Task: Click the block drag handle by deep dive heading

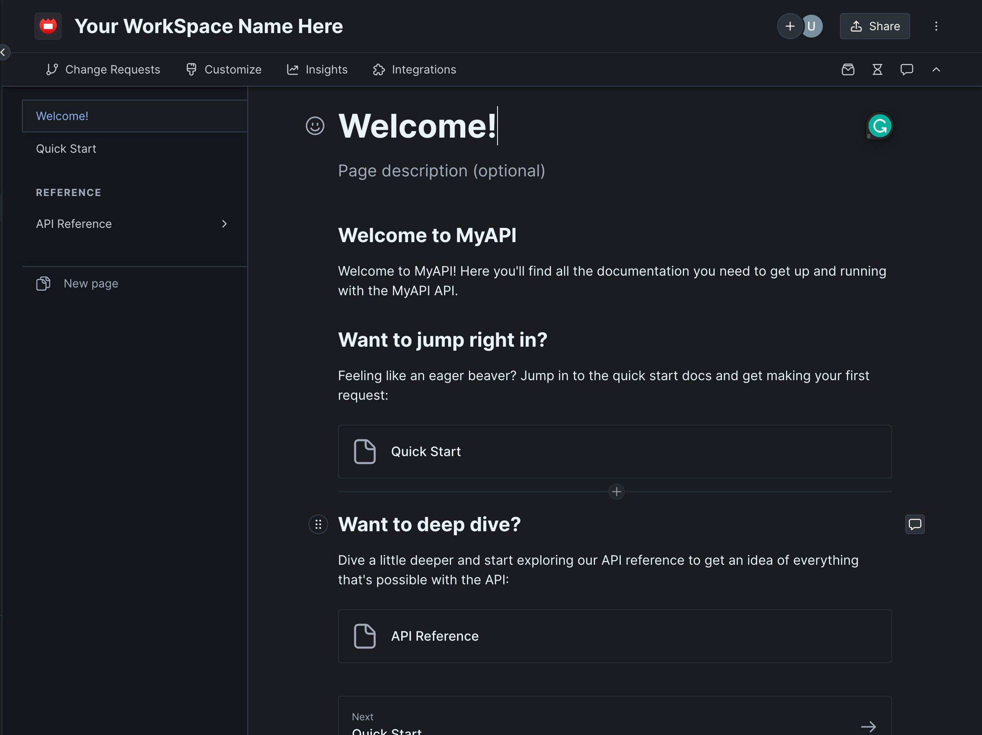Action: click(x=318, y=524)
